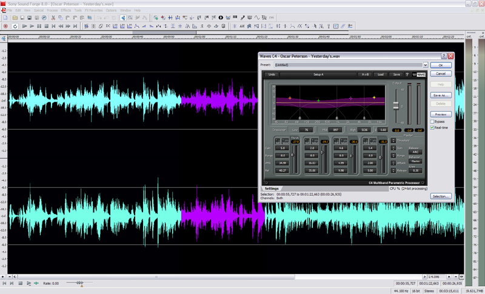Click the Rewind icon in the transport toolbar
The height and width of the screenshot is (294, 485).
tap(61, 26)
